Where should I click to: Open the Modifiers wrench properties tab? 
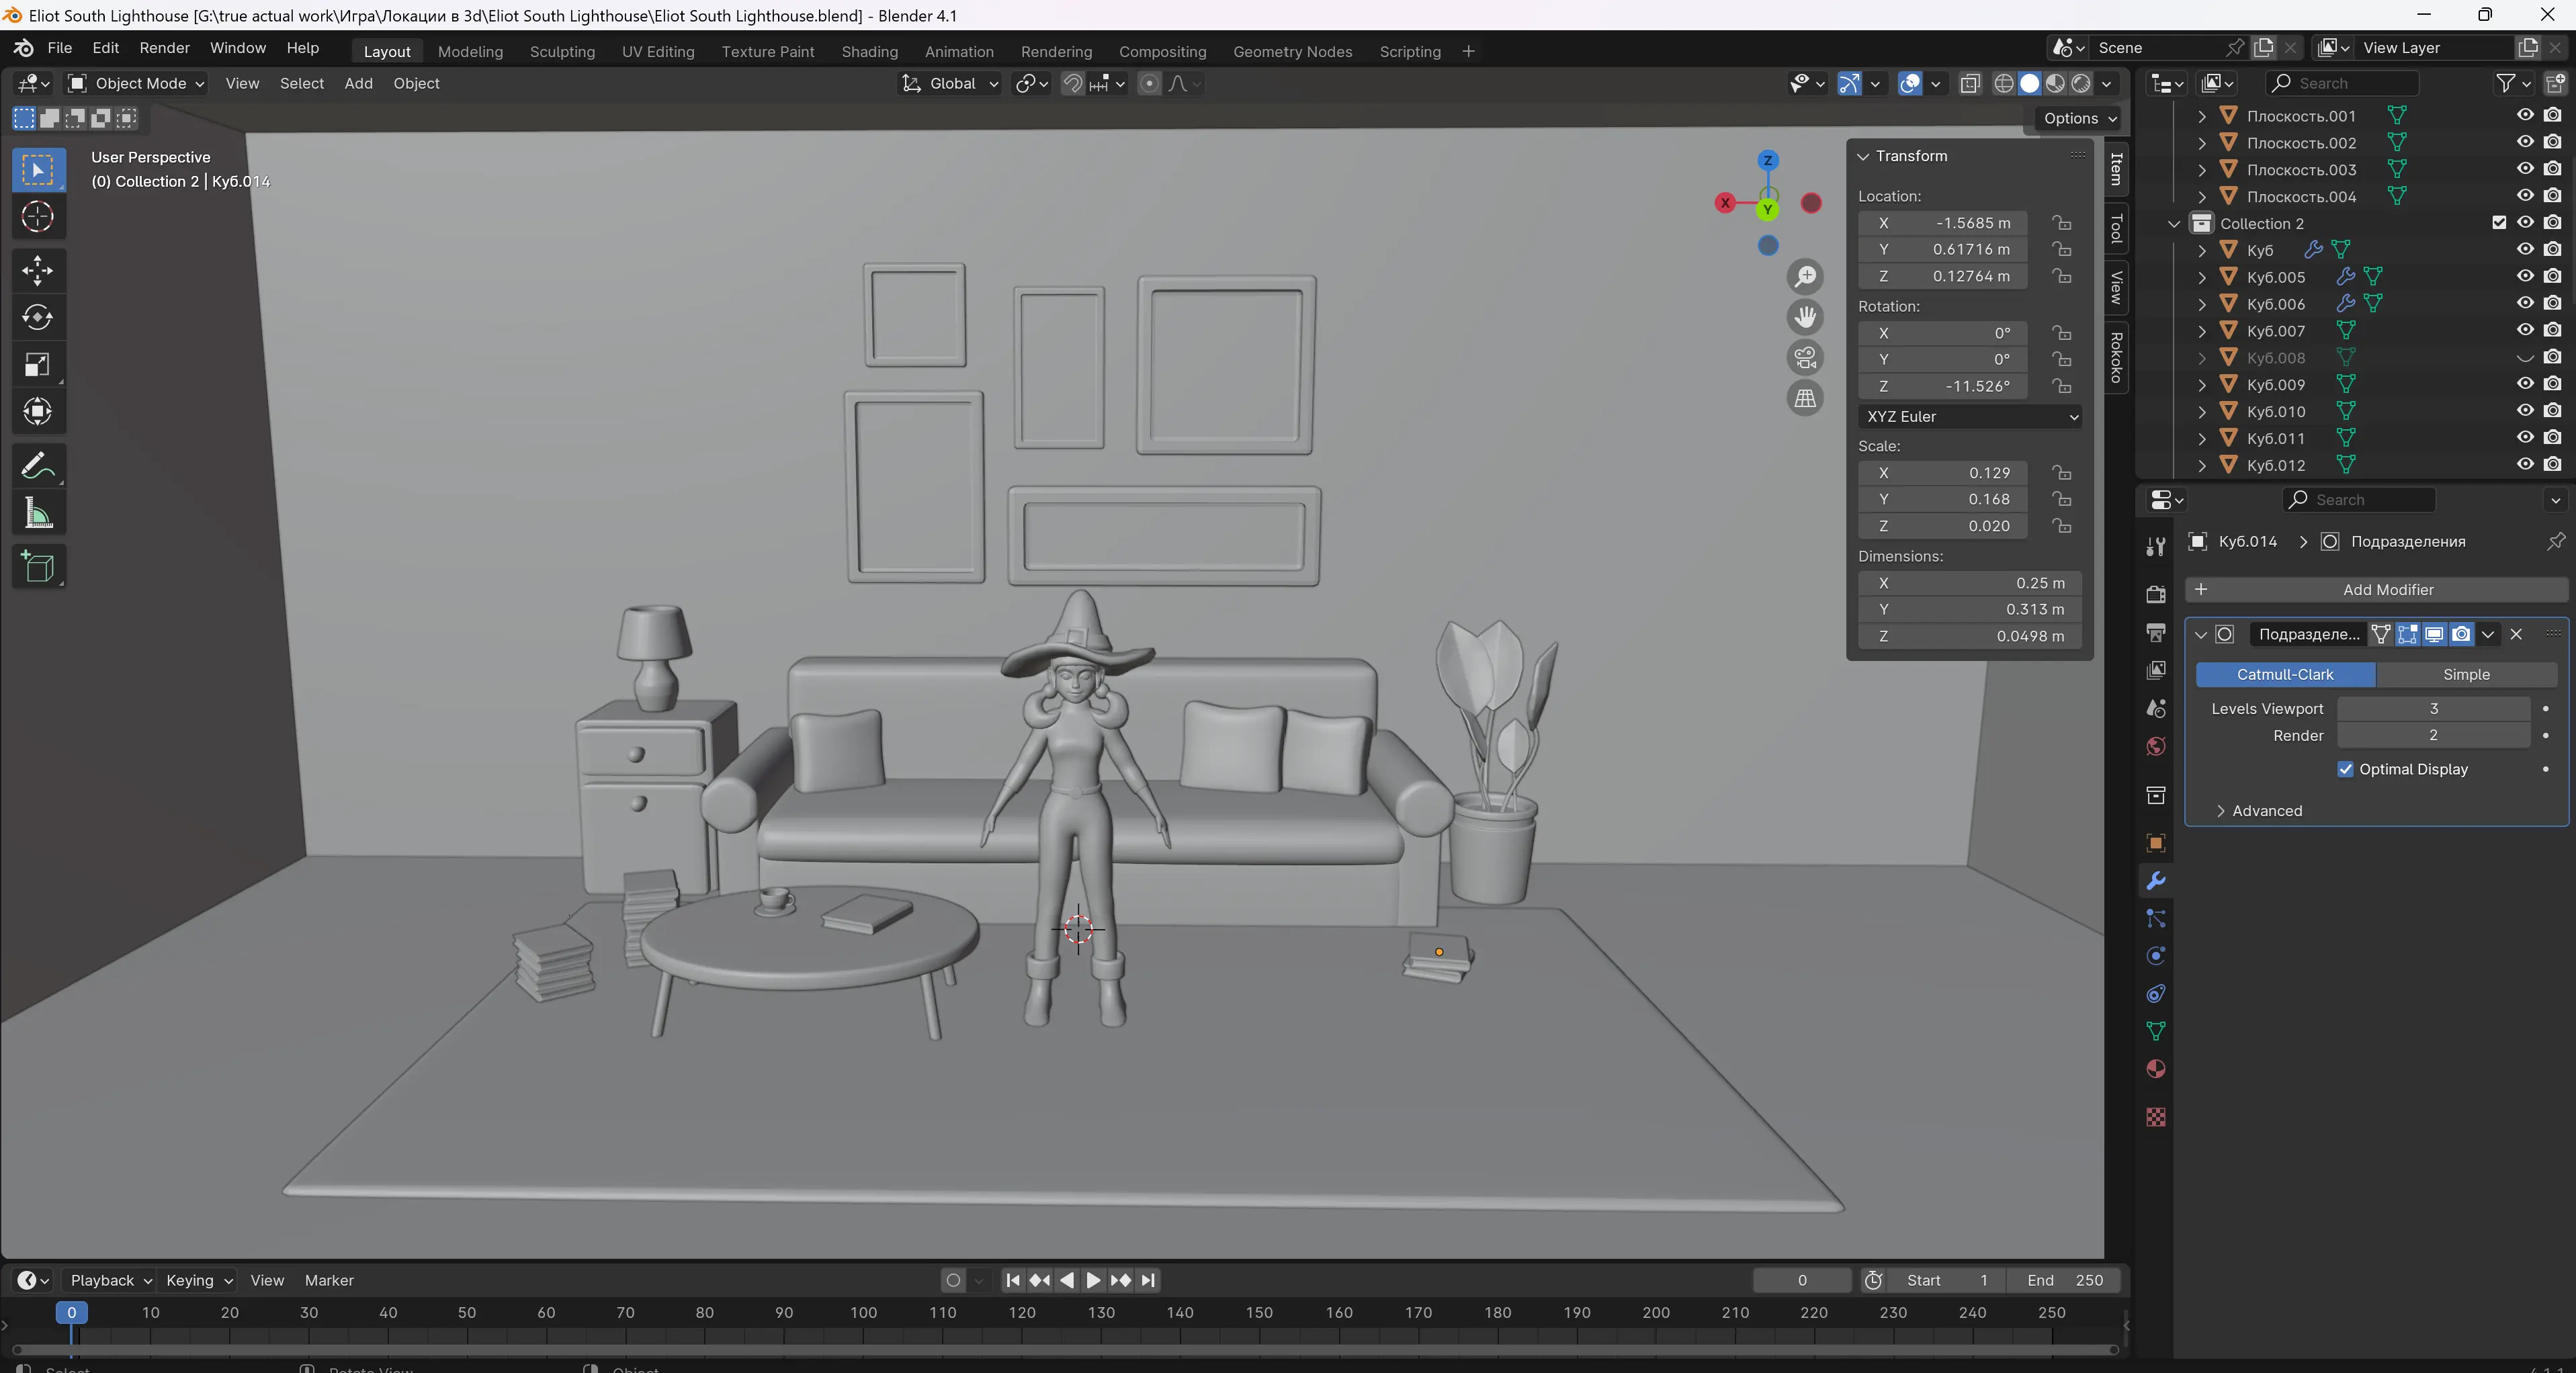point(2156,881)
